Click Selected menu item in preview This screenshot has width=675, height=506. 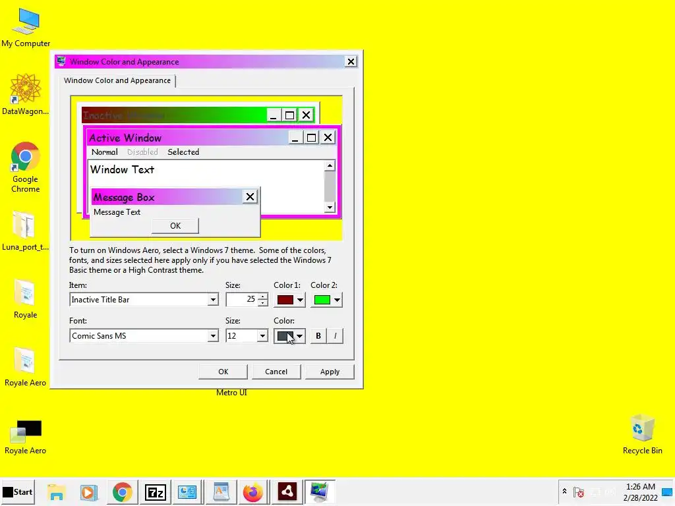[183, 152]
